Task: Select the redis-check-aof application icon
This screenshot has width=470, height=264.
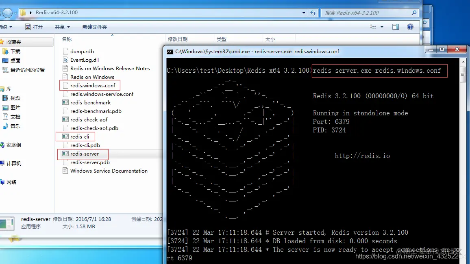Action: pos(65,119)
